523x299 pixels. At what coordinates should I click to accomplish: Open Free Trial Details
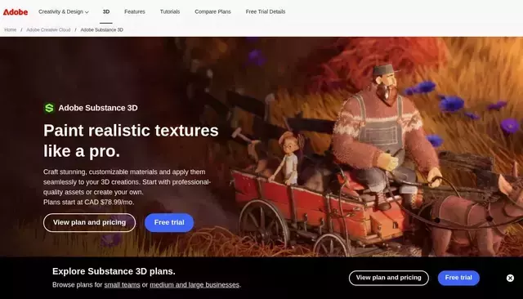pos(266,11)
